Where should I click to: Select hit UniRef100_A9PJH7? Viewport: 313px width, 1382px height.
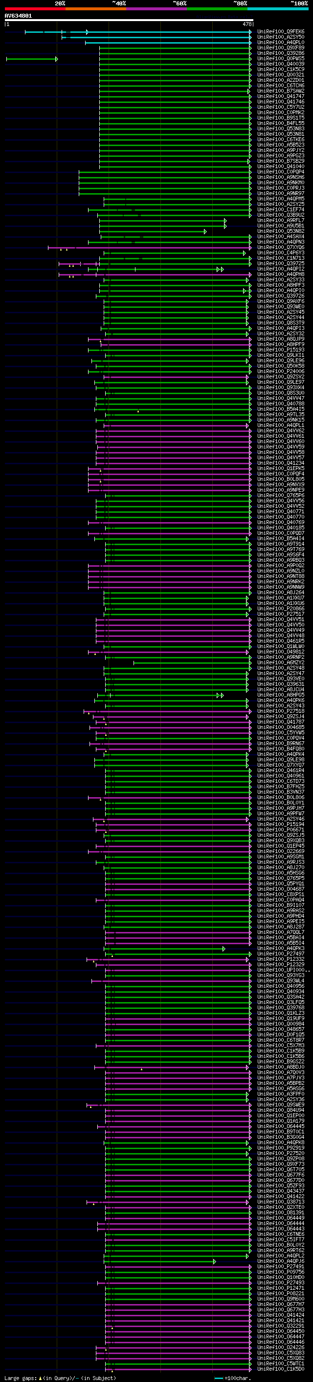[281, 808]
